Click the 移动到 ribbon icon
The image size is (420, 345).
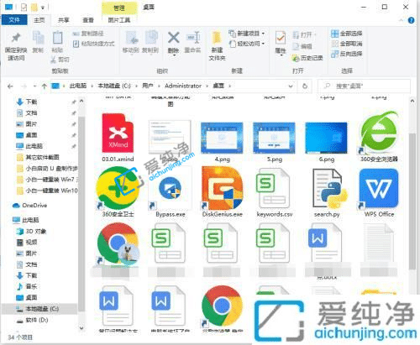tap(131, 38)
